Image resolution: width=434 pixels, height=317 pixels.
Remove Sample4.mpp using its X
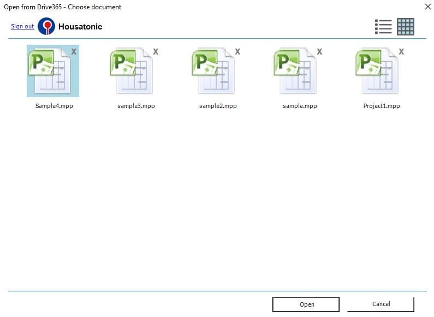click(x=74, y=51)
